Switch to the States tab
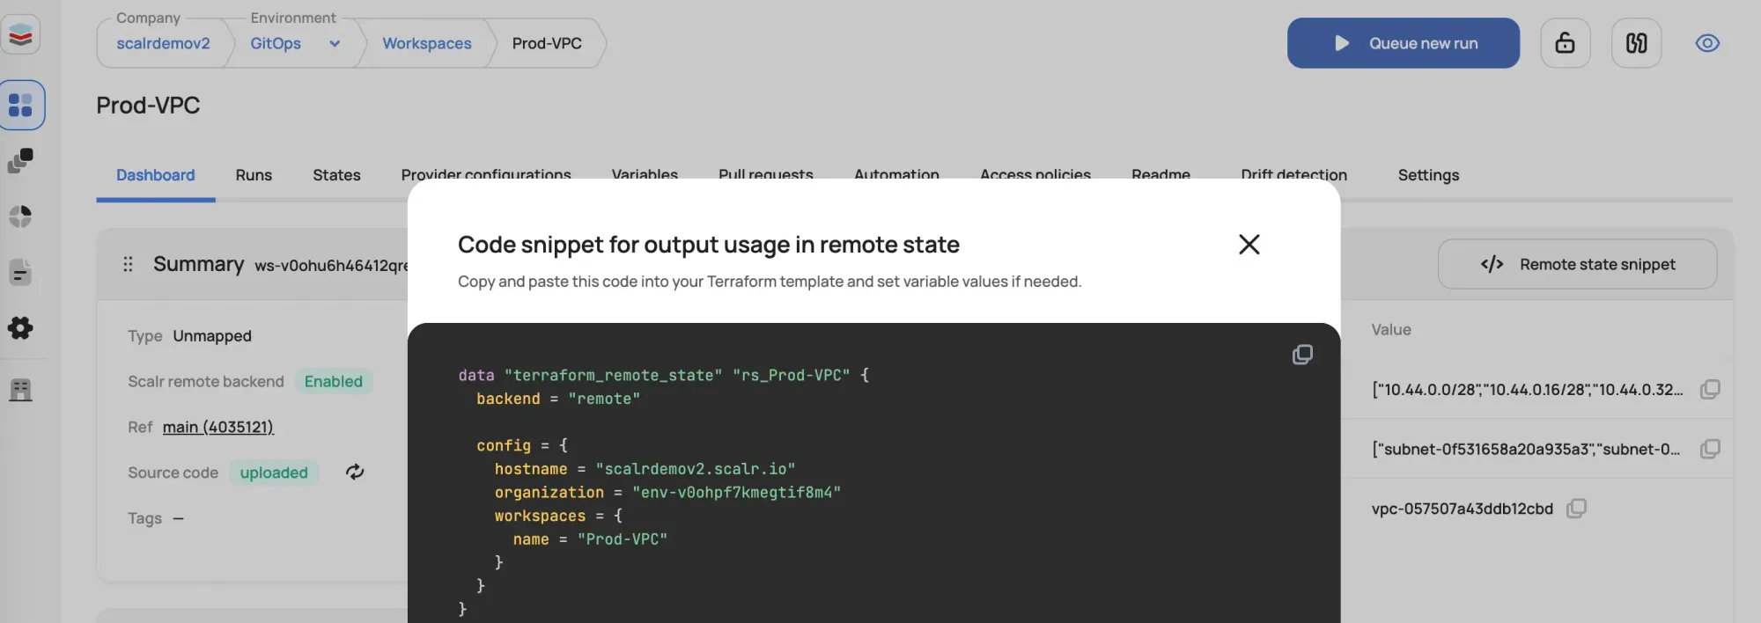The image size is (1761, 623). tap(336, 175)
